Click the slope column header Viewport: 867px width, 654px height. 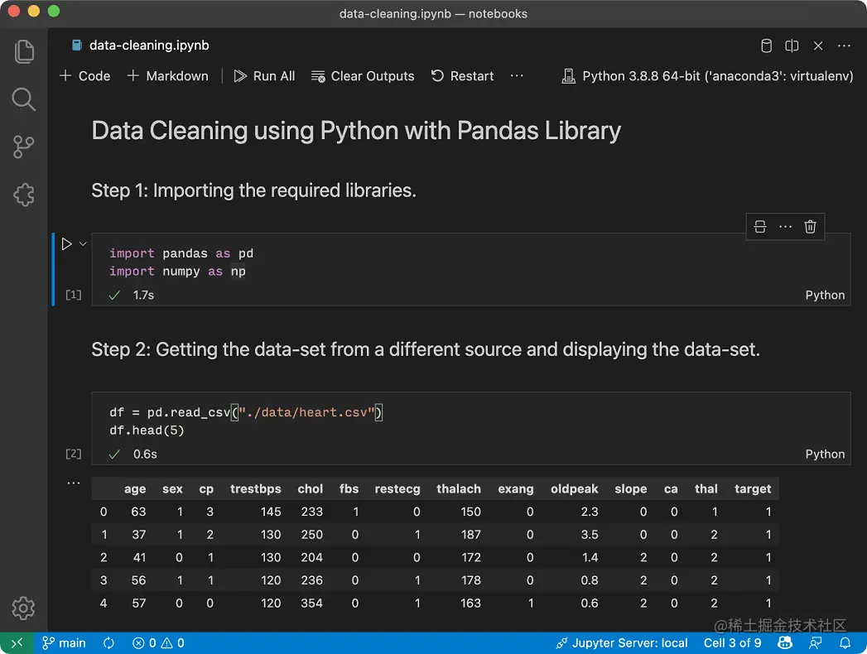pos(631,488)
